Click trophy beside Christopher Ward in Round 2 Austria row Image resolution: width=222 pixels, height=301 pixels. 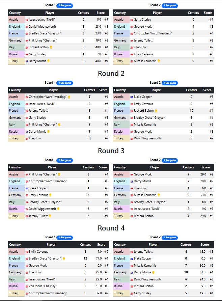(x=69, y=97)
